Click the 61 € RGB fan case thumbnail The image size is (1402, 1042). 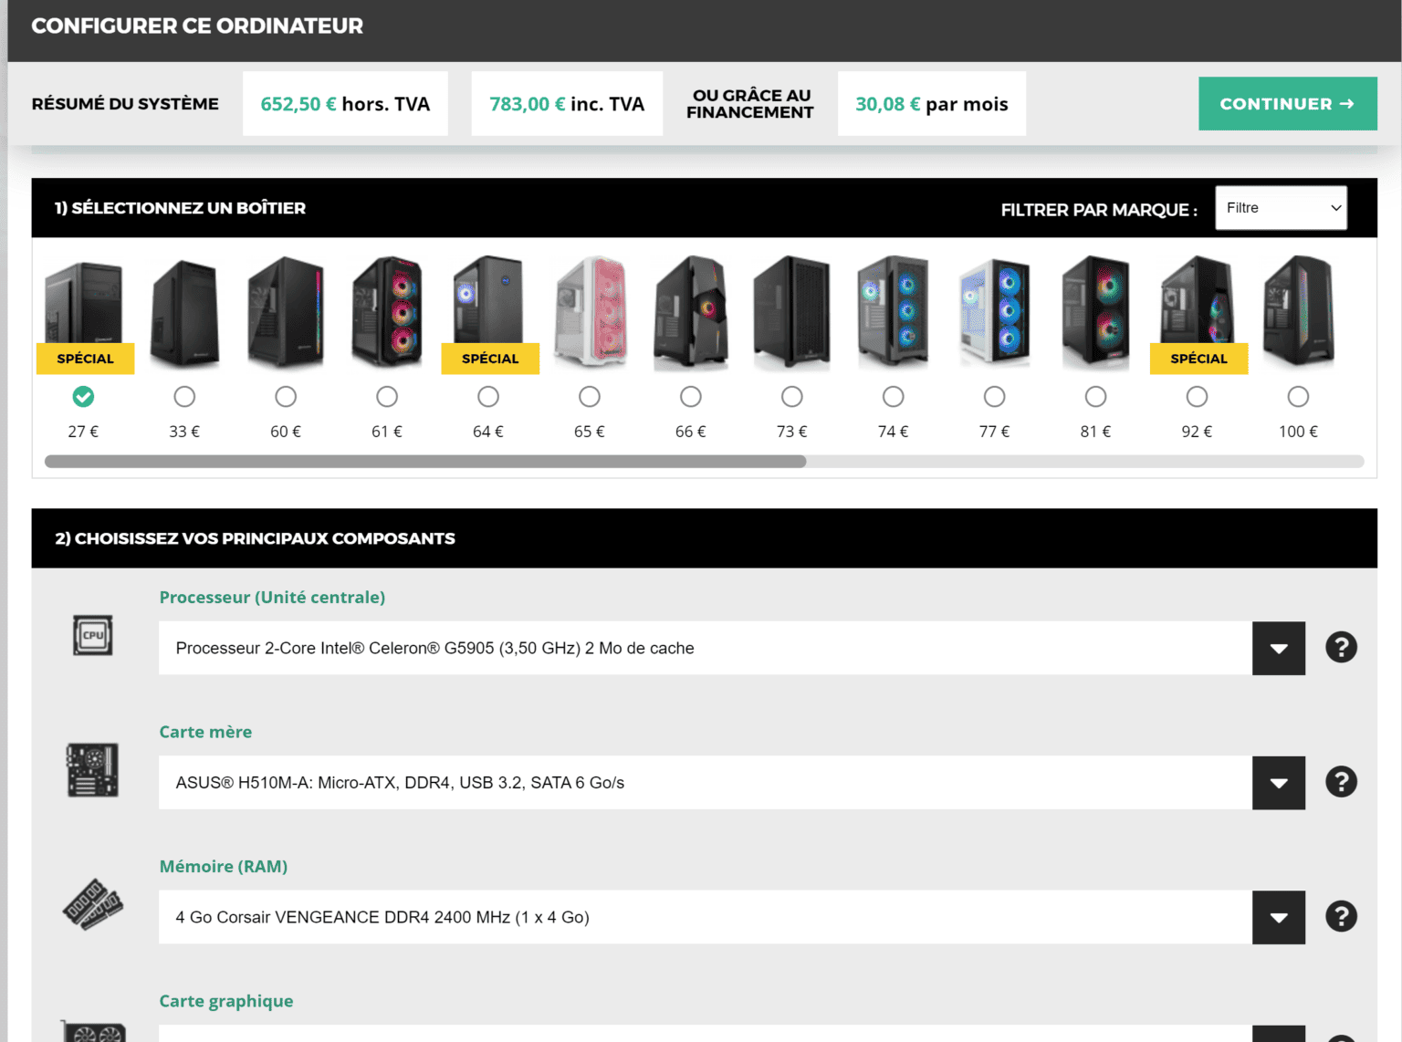387,312
